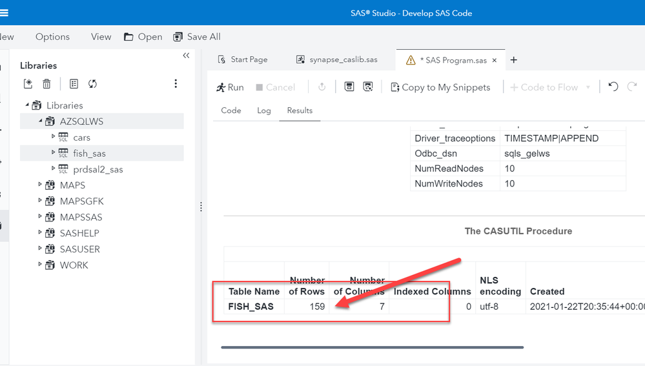Expand the MAPSGFK library
The width and height of the screenshot is (645, 366).
pos(40,200)
